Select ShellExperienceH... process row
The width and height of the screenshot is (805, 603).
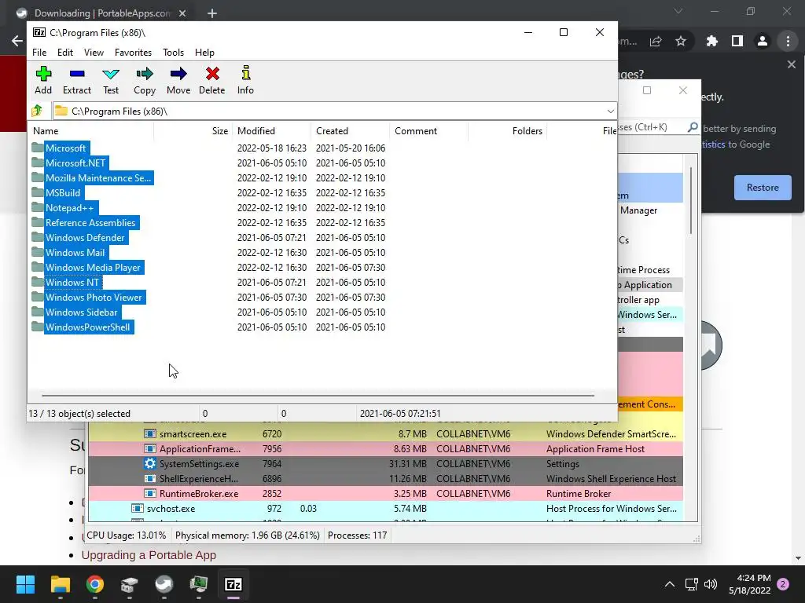(385, 478)
